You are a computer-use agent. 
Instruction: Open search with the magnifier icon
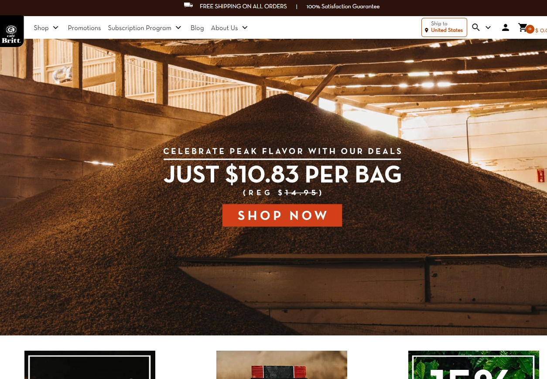[476, 27]
